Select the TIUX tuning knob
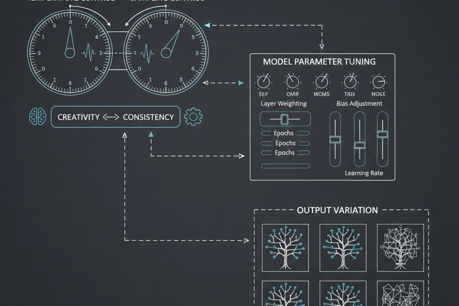Viewport: 459px width, 306px height. click(350, 82)
